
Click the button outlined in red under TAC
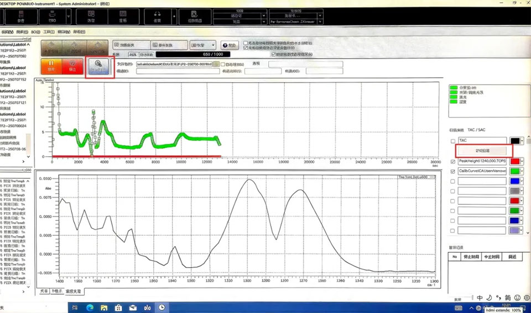tap(484, 150)
